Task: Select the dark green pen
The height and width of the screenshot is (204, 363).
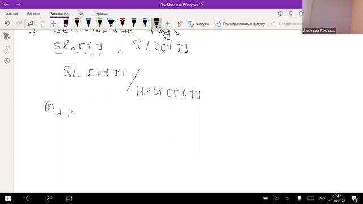Action: (134, 23)
